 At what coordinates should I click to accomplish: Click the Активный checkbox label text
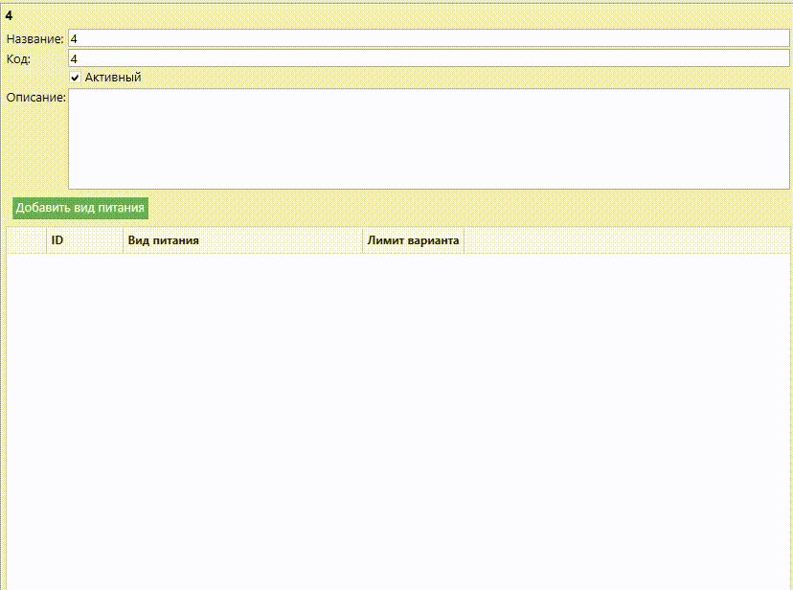(x=113, y=78)
